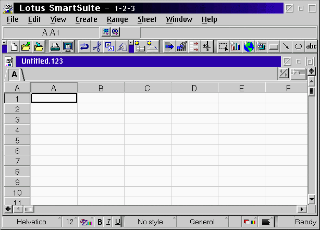Viewport: 320px width, 230px height.
Task: Select objects with the dashed rectangle tool
Action: 224,46
